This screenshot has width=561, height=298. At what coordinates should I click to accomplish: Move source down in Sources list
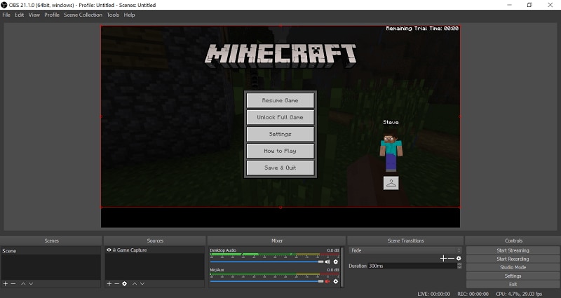pos(142,284)
